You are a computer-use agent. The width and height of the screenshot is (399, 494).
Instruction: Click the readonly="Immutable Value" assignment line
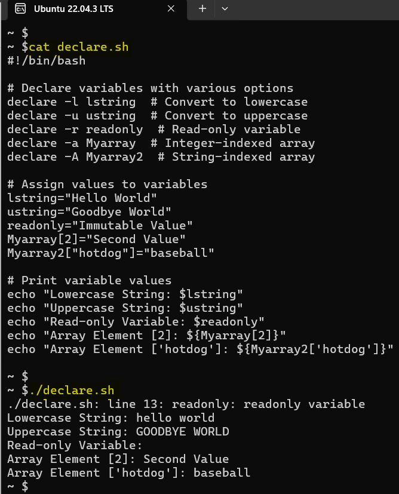point(100,225)
